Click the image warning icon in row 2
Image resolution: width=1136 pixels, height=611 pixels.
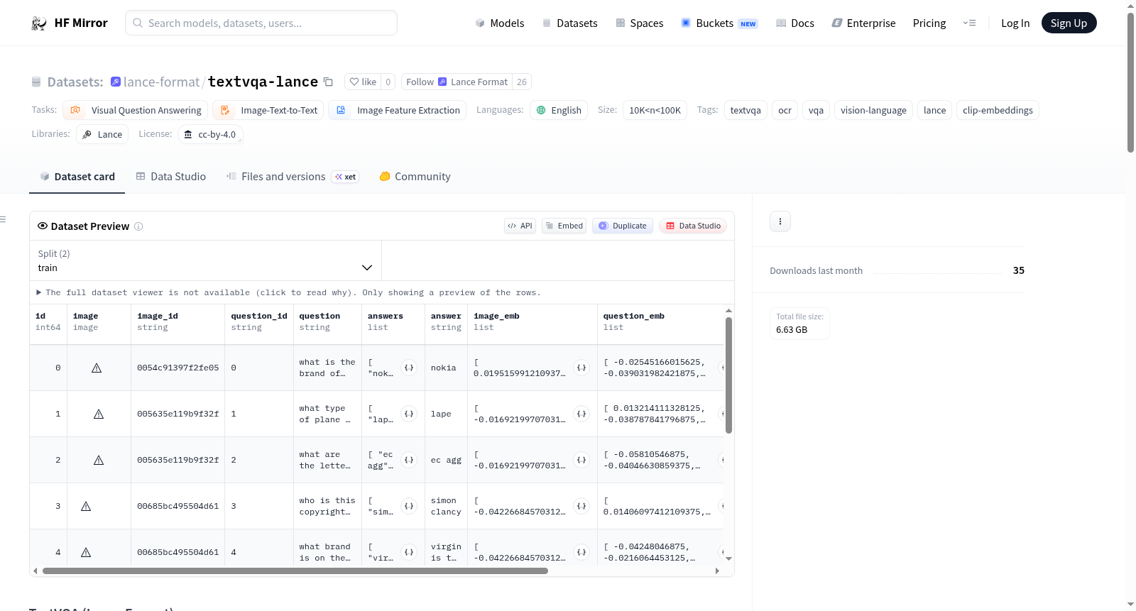(99, 460)
